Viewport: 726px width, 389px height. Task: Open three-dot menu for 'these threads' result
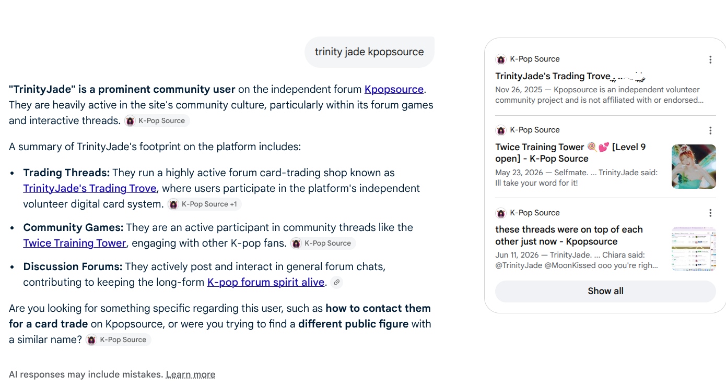coord(710,213)
